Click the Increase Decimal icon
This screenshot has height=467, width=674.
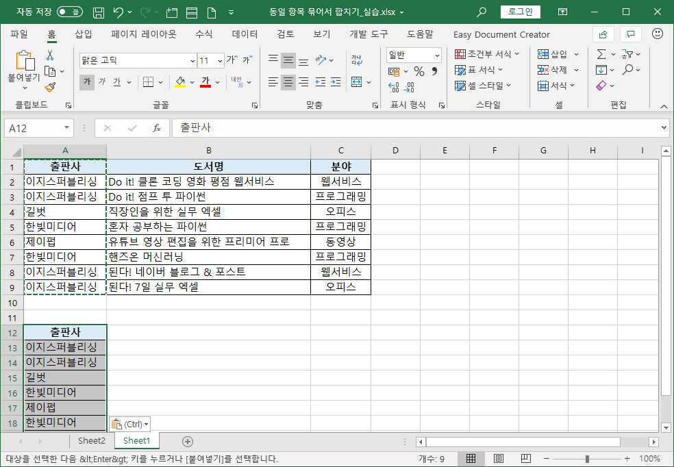(x=394, y=87)
